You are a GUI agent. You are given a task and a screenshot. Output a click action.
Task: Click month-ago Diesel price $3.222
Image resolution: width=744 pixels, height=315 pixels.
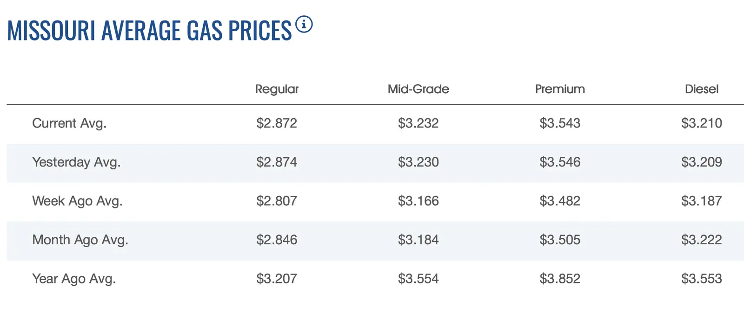coord(701,240)
